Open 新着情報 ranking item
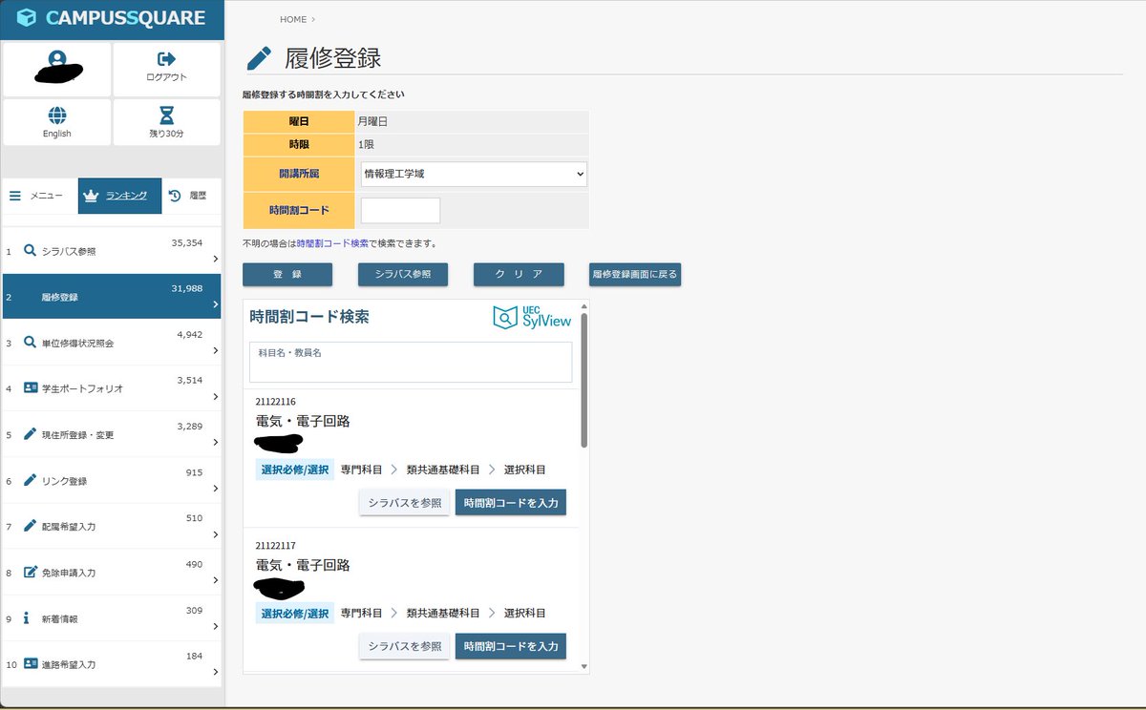Viewport: 1146px width, 710px height. point(112,617)
